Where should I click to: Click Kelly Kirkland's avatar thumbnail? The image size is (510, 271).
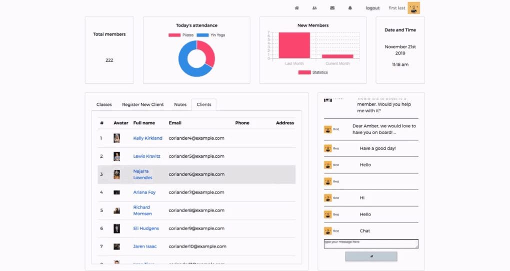tap(117, 138)
